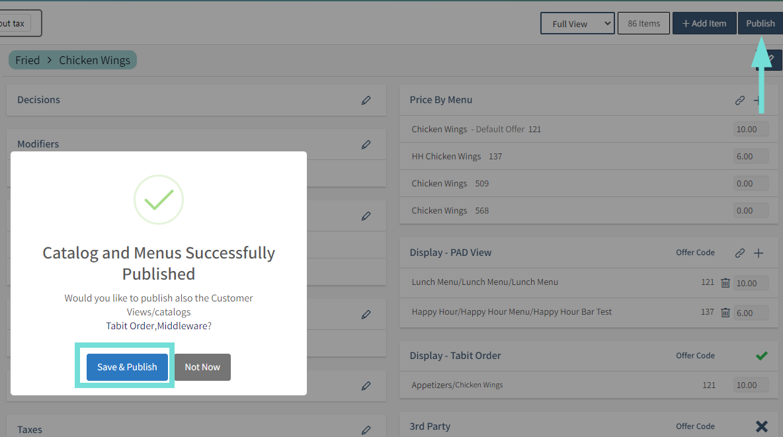Open the Full View dropdown
The height and width of the screenshot is (437, 783).
(x=577, y=24)
